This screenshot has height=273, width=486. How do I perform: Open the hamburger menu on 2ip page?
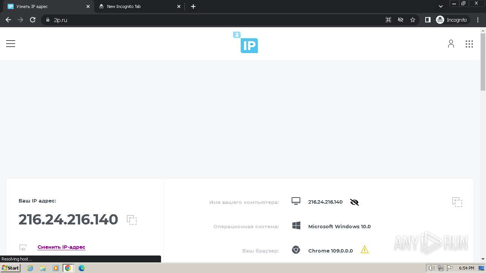pyautogui.click(x=11, y=44)
